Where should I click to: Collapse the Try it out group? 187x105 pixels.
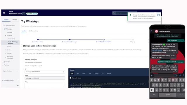[x=6, y=36]
